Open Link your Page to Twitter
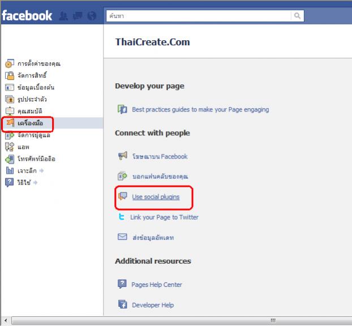Viewport: 352px width, 326px height. [164, 217]
